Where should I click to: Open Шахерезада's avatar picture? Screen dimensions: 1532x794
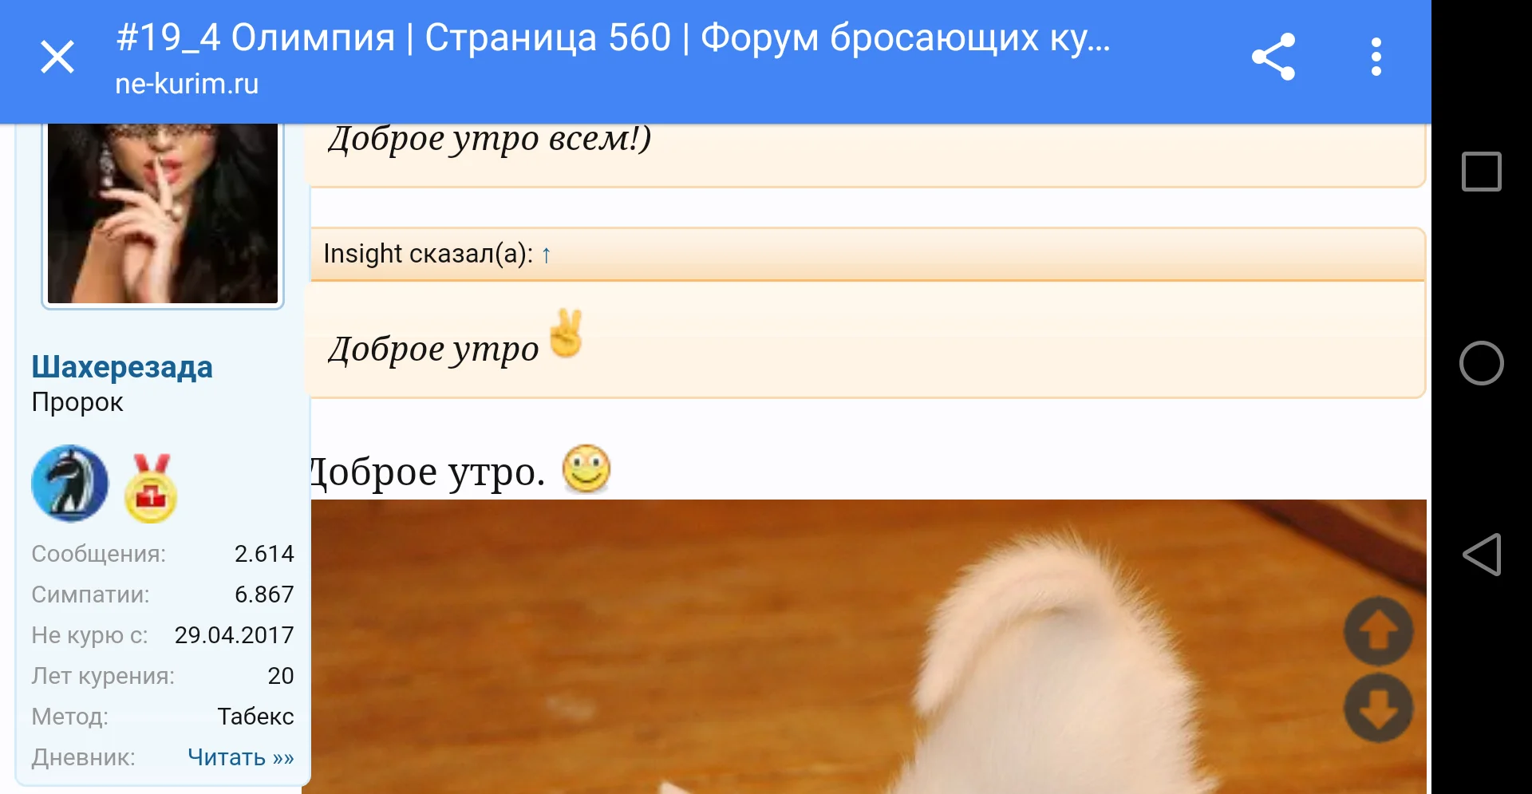[163, 213]
